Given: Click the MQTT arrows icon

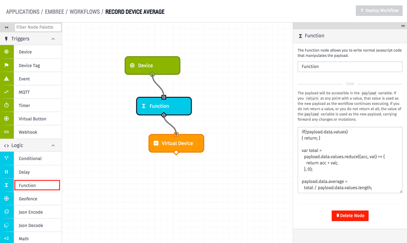Looking at the screenshot, I should 6,92.
